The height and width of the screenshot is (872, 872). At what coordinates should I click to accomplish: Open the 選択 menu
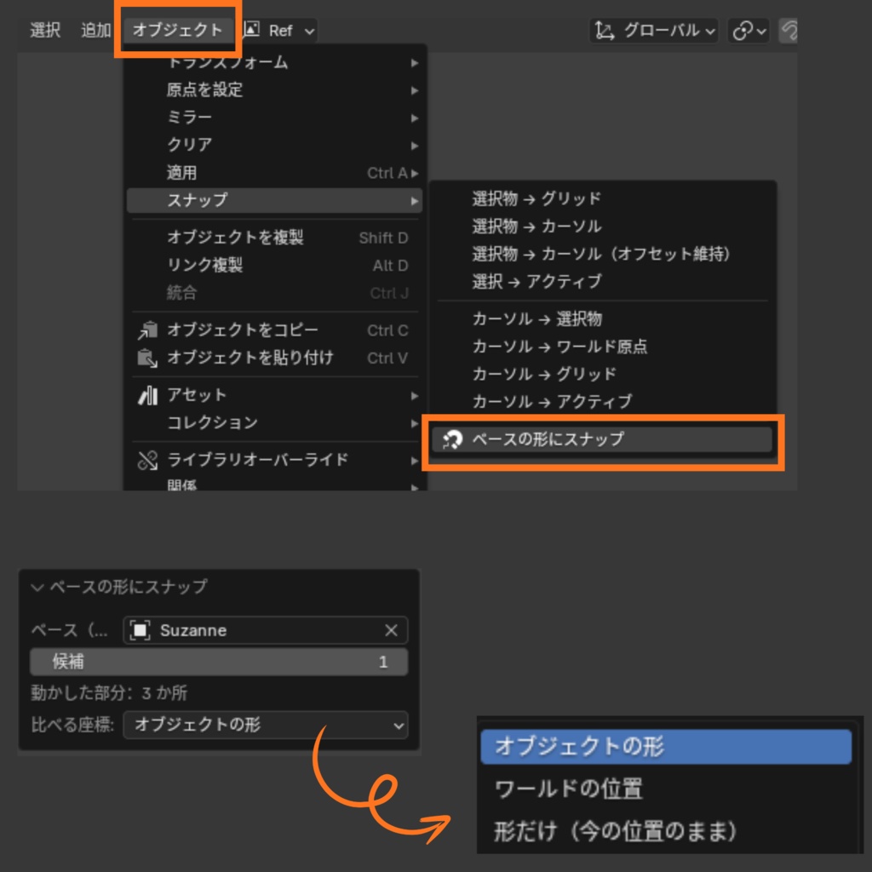coord(45,30)
